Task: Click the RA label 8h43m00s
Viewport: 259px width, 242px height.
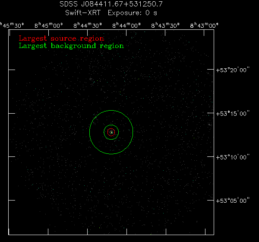Action: click(x=204, y=25)
